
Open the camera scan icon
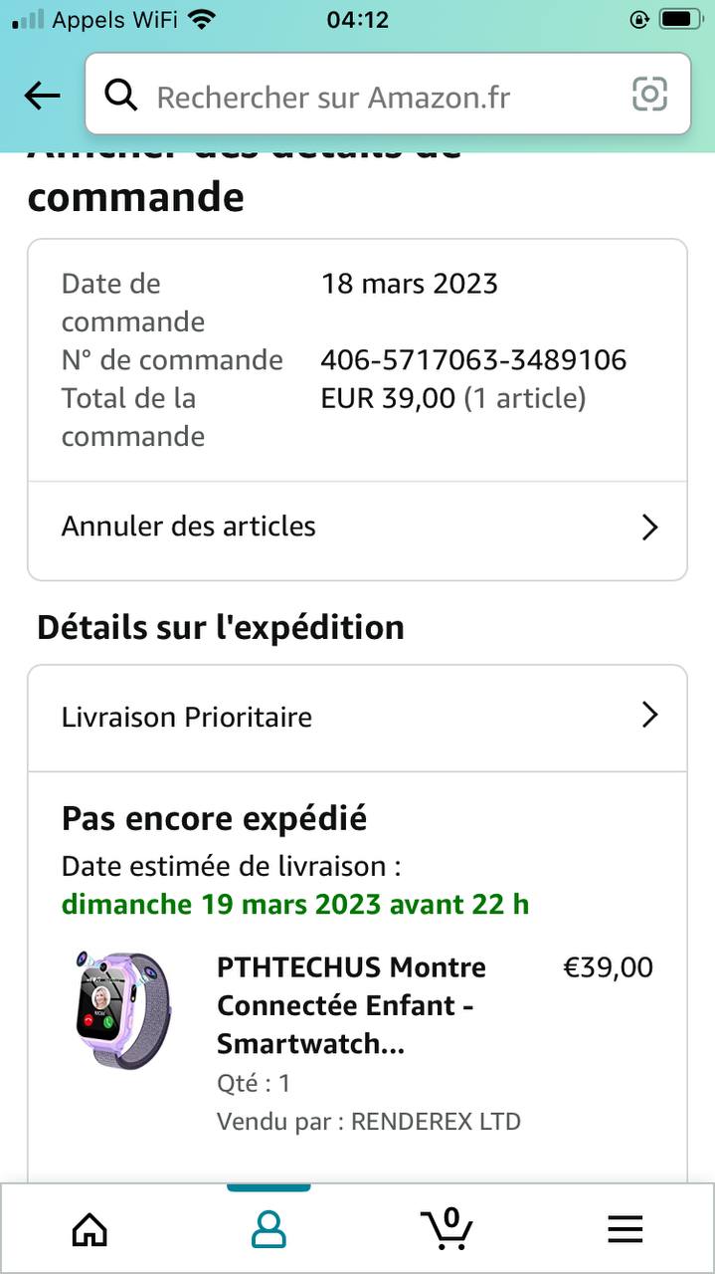649,95
